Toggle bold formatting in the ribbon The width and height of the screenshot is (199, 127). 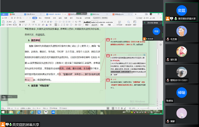click(20, 25)
